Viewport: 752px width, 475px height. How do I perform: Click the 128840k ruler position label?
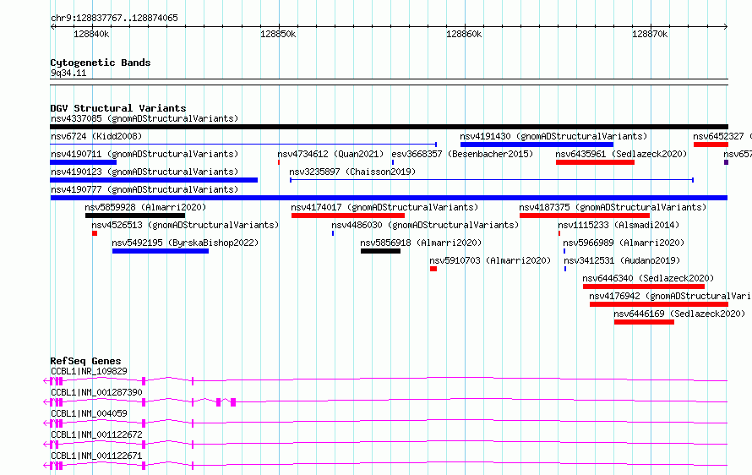(x=91, y=34)
